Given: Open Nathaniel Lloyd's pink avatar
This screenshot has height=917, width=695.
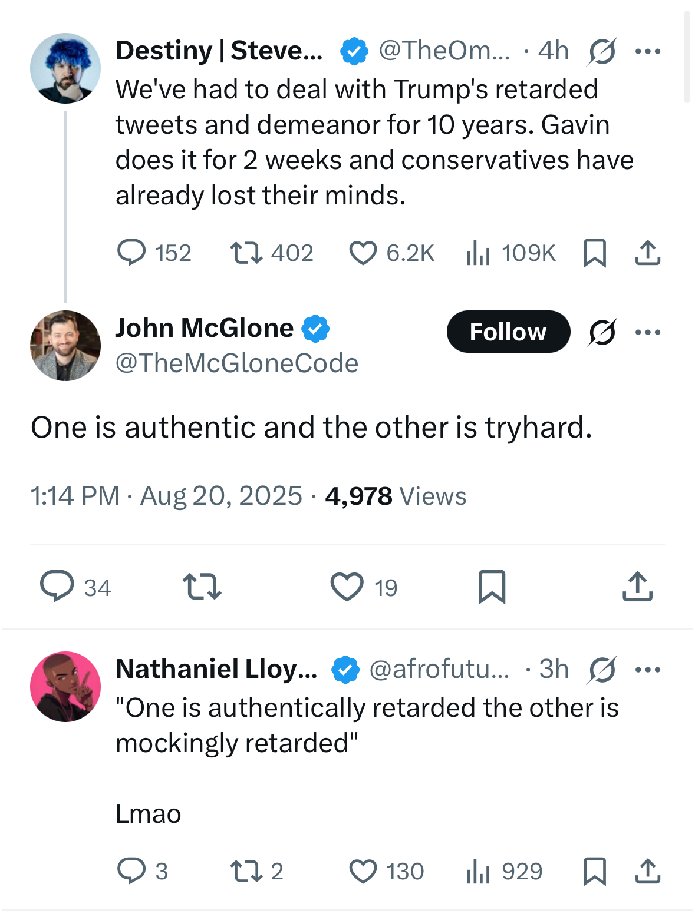Looking at the screenshot, I should coord(65,687).
